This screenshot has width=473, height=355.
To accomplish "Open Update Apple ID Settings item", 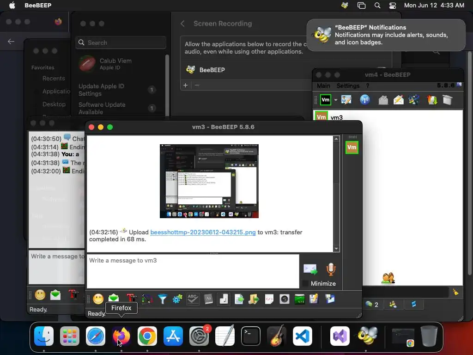I will click(x=118, y=90).
